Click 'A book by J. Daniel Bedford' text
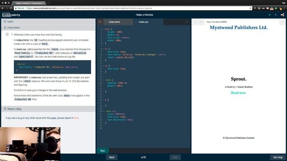 239,87
